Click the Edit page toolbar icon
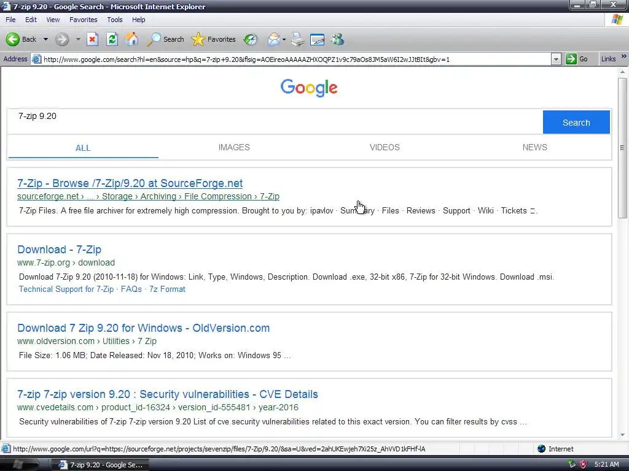 (318, 39)
